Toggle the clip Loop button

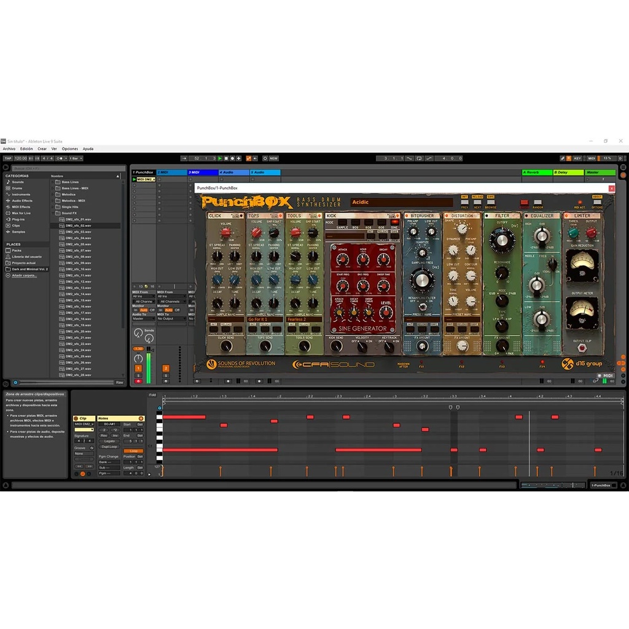[133, 451]
